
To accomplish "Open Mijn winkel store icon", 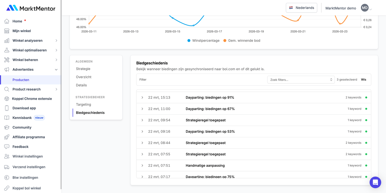I will coord(7,31).
